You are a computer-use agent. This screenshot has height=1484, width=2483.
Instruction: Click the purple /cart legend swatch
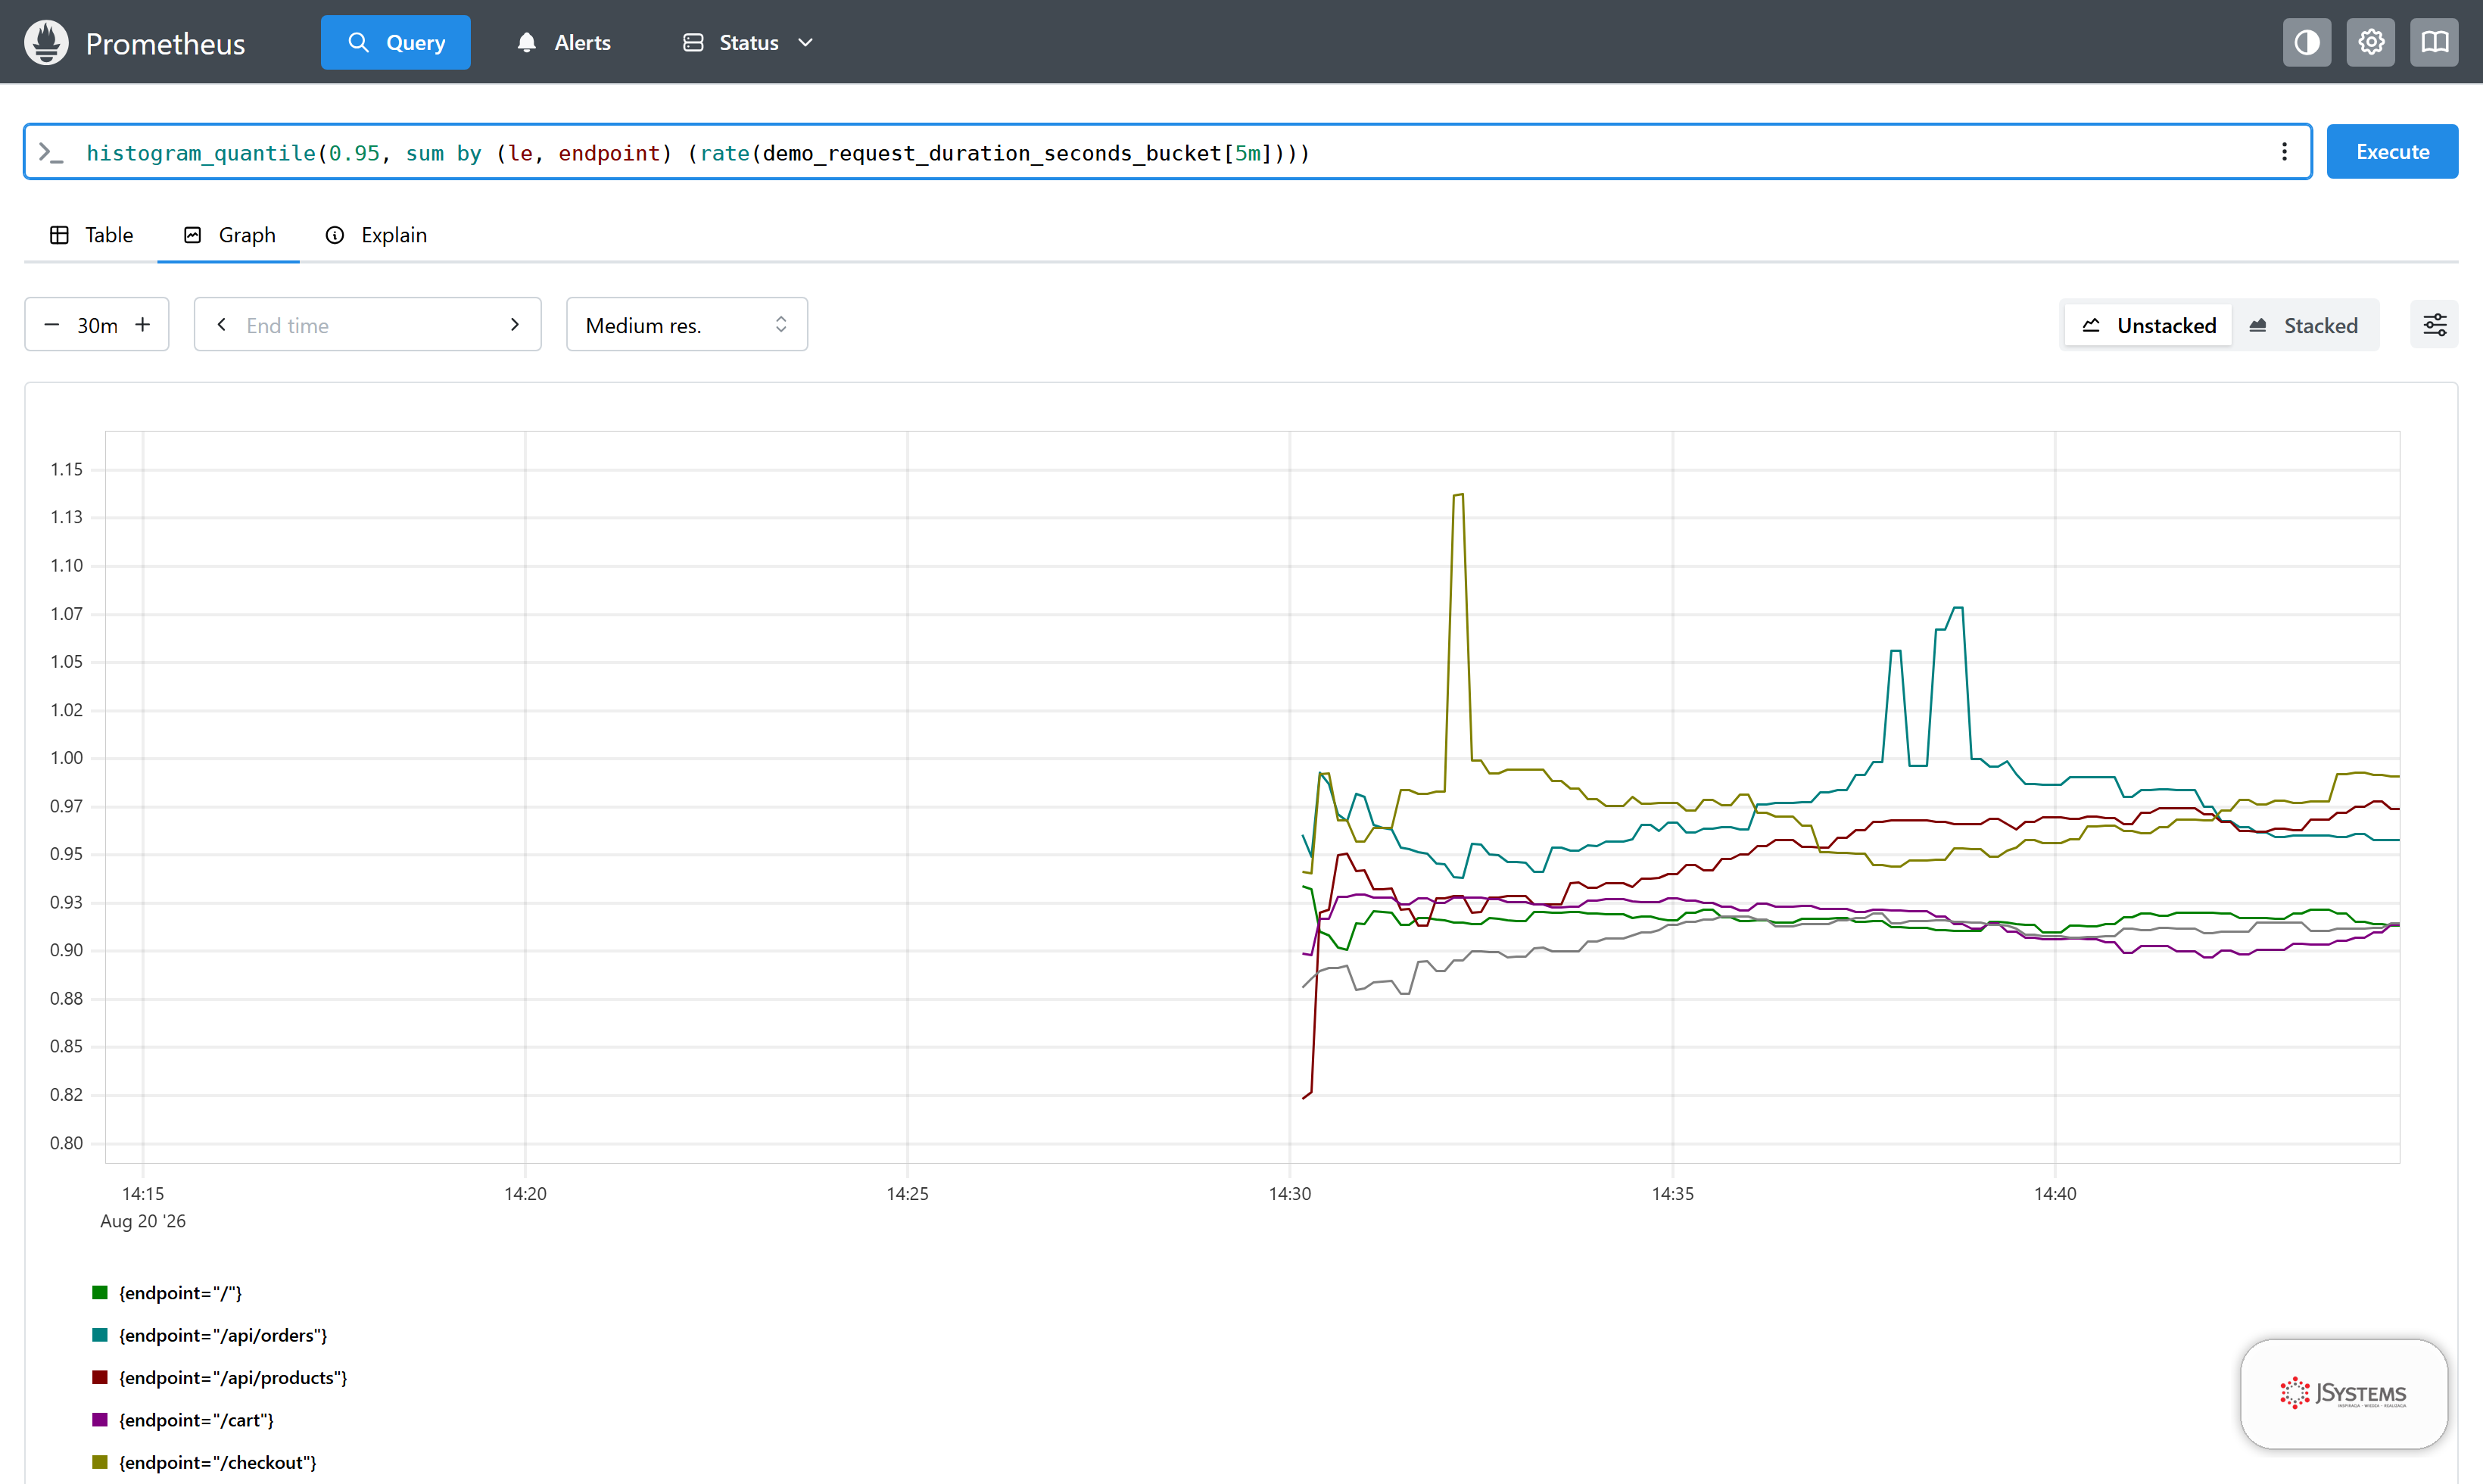click(x=100, y=1420)
